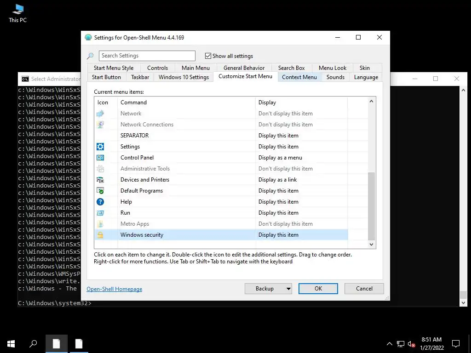Open the notification center icon
This screenshot has height=353, width=471.
click(x=456, y=344)
